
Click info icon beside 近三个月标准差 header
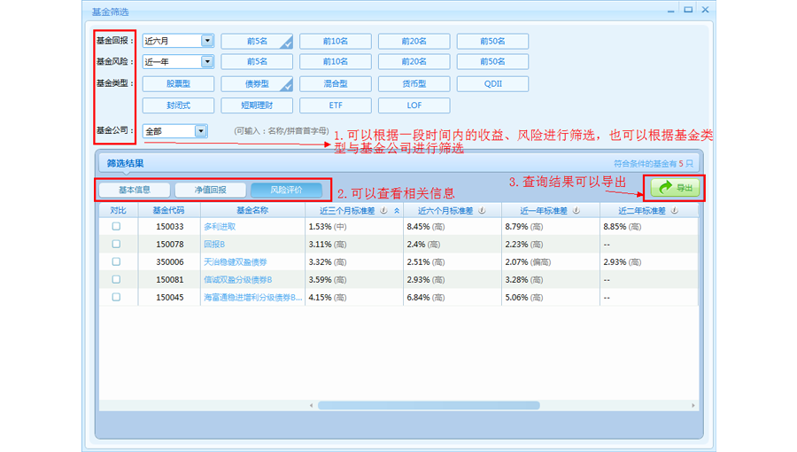click(x=383, y=211)
